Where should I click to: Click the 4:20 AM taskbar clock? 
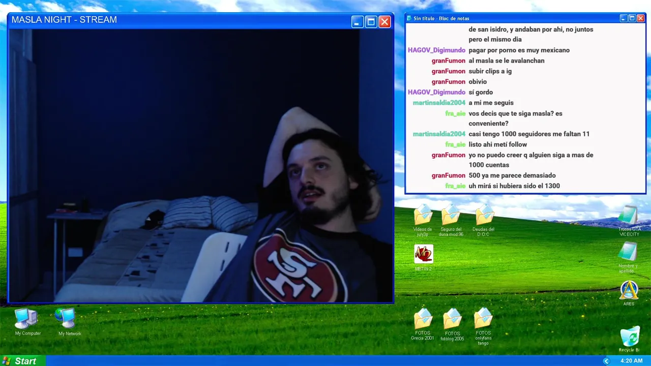pyautogui.click(x=631, y=361)
